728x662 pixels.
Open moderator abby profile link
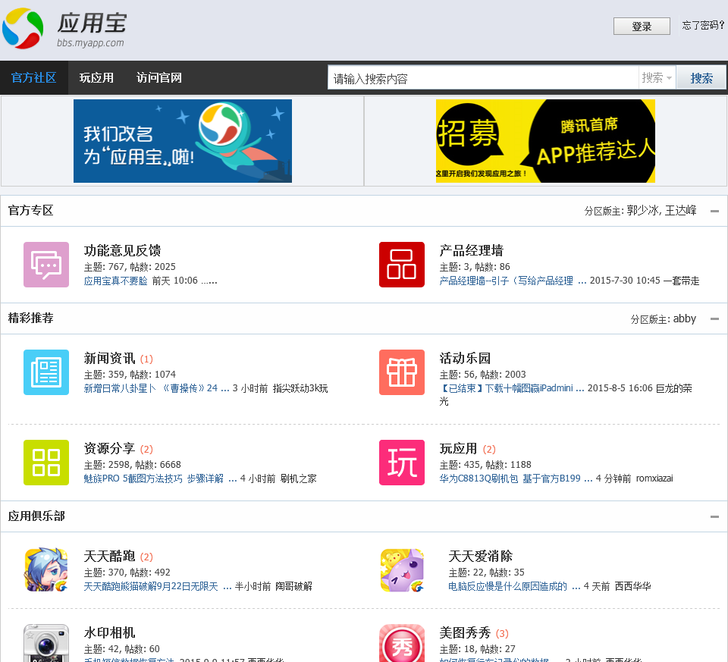[684, 319]
